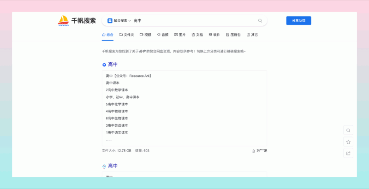Click the 2高中数学课本 entry
This screenshot has height=189, width=369.
[x=117, y=90]
